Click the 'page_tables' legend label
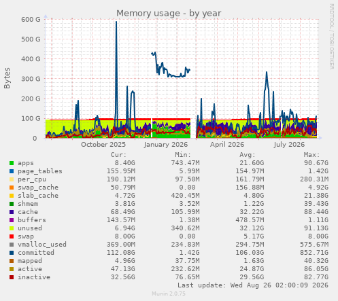The height and width of the screenshot is (301, 338). [x=40, y=171]
